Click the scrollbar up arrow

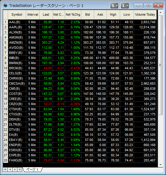point(161,12)
